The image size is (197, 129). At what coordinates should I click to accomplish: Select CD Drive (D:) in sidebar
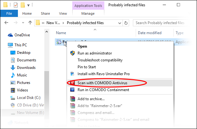27,105
